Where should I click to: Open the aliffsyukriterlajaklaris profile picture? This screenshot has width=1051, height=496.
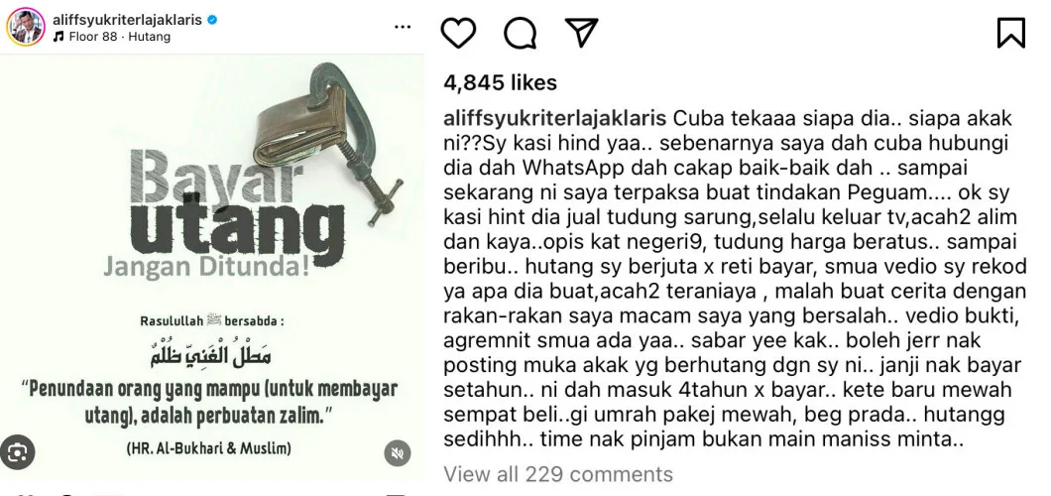pyautogui.click(x=26, y=27)
